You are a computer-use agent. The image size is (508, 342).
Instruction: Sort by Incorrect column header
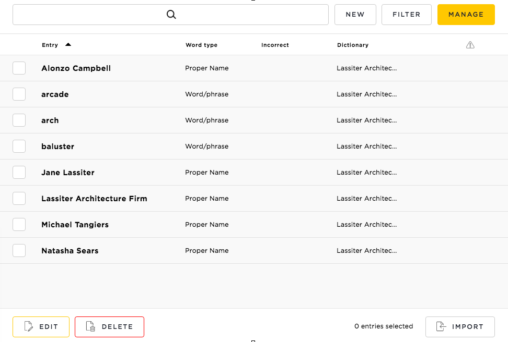point(275,45)
